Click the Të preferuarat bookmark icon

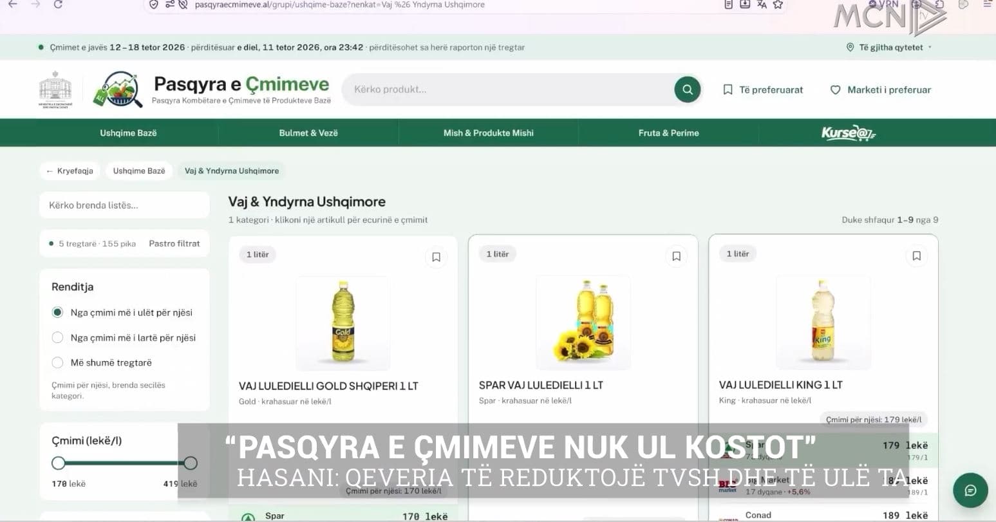click(x=728, y=89)
